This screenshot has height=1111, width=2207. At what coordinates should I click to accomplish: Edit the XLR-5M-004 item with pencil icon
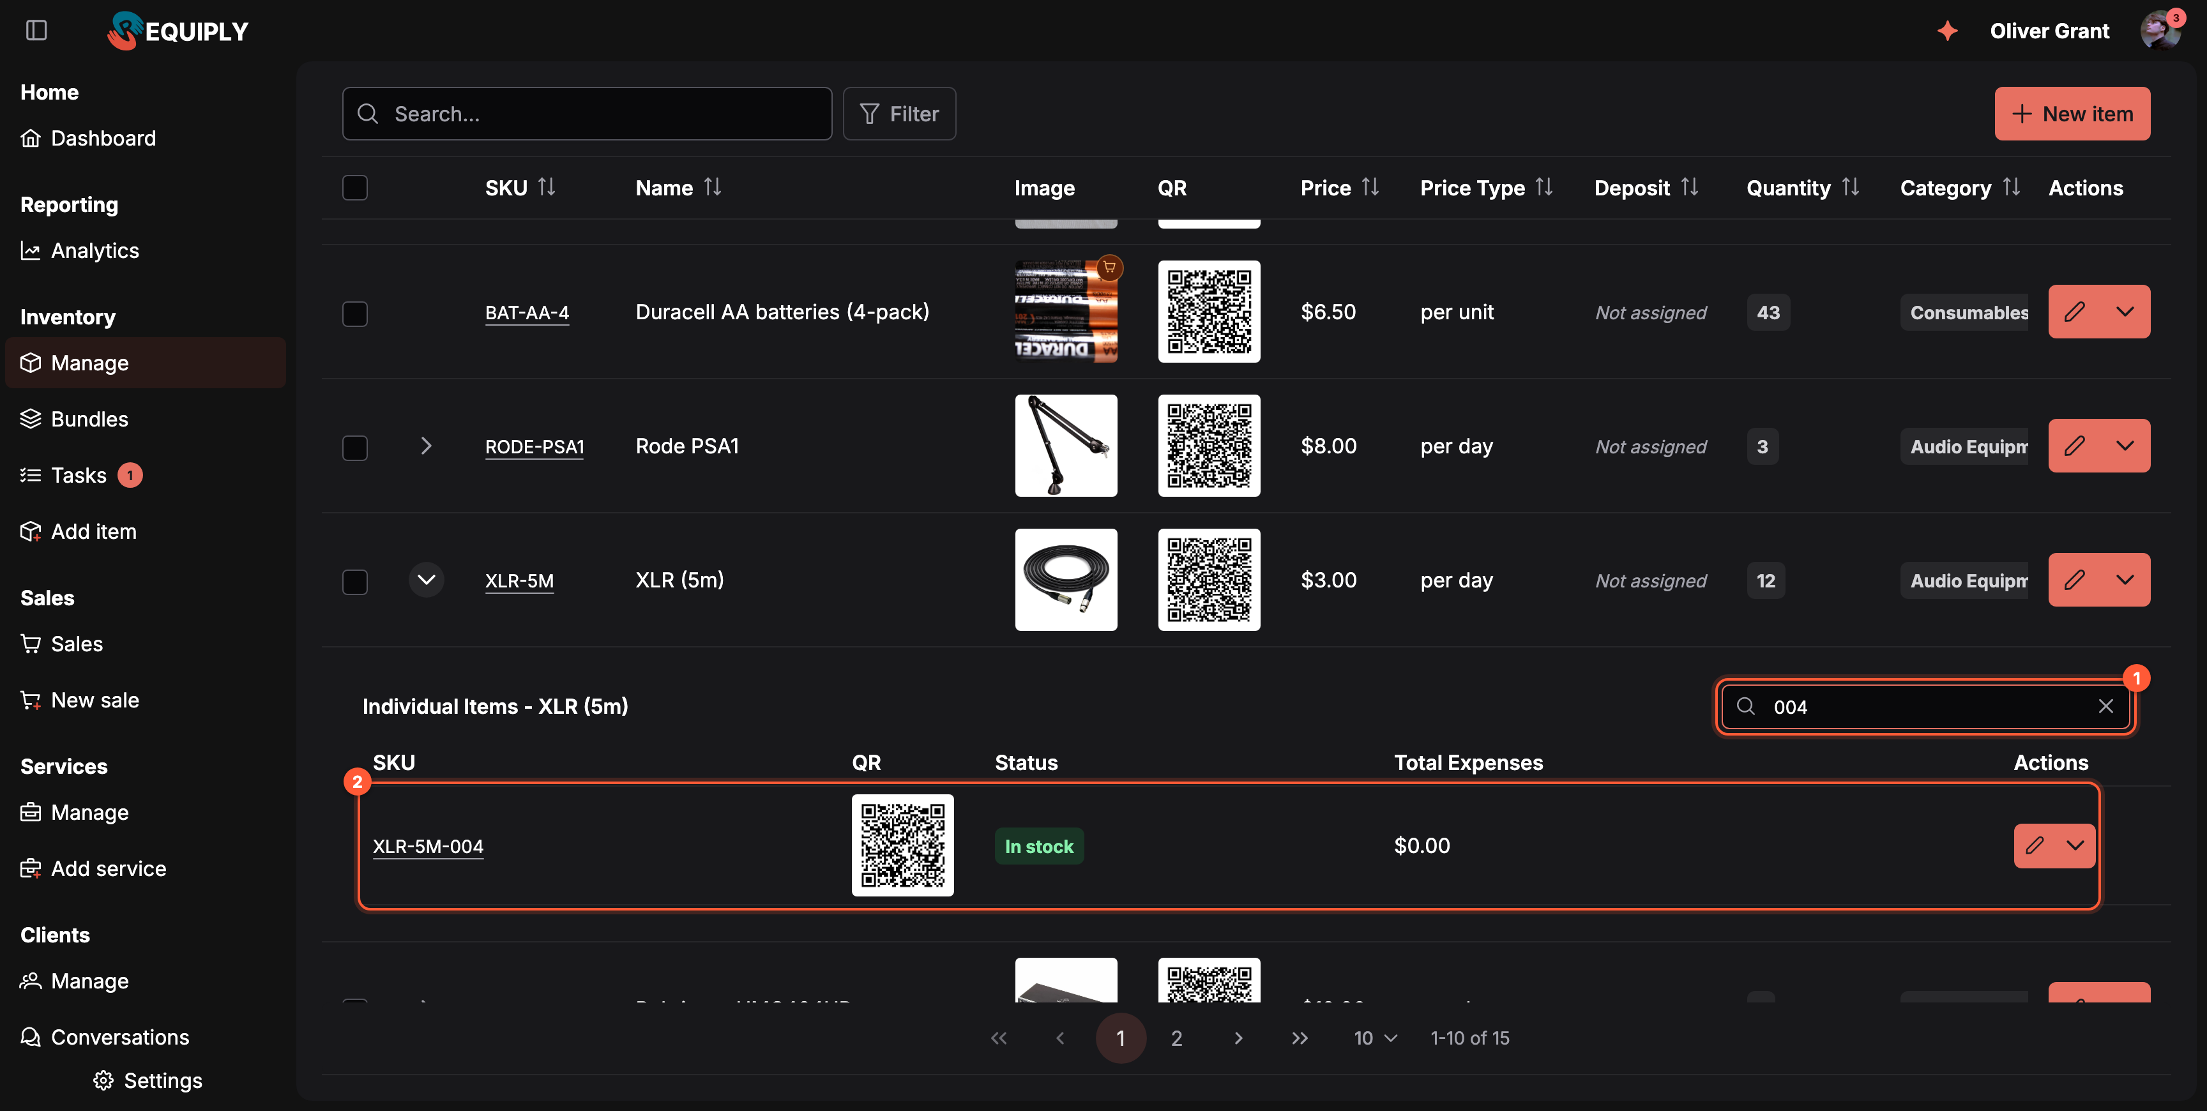coord(2035,845)
